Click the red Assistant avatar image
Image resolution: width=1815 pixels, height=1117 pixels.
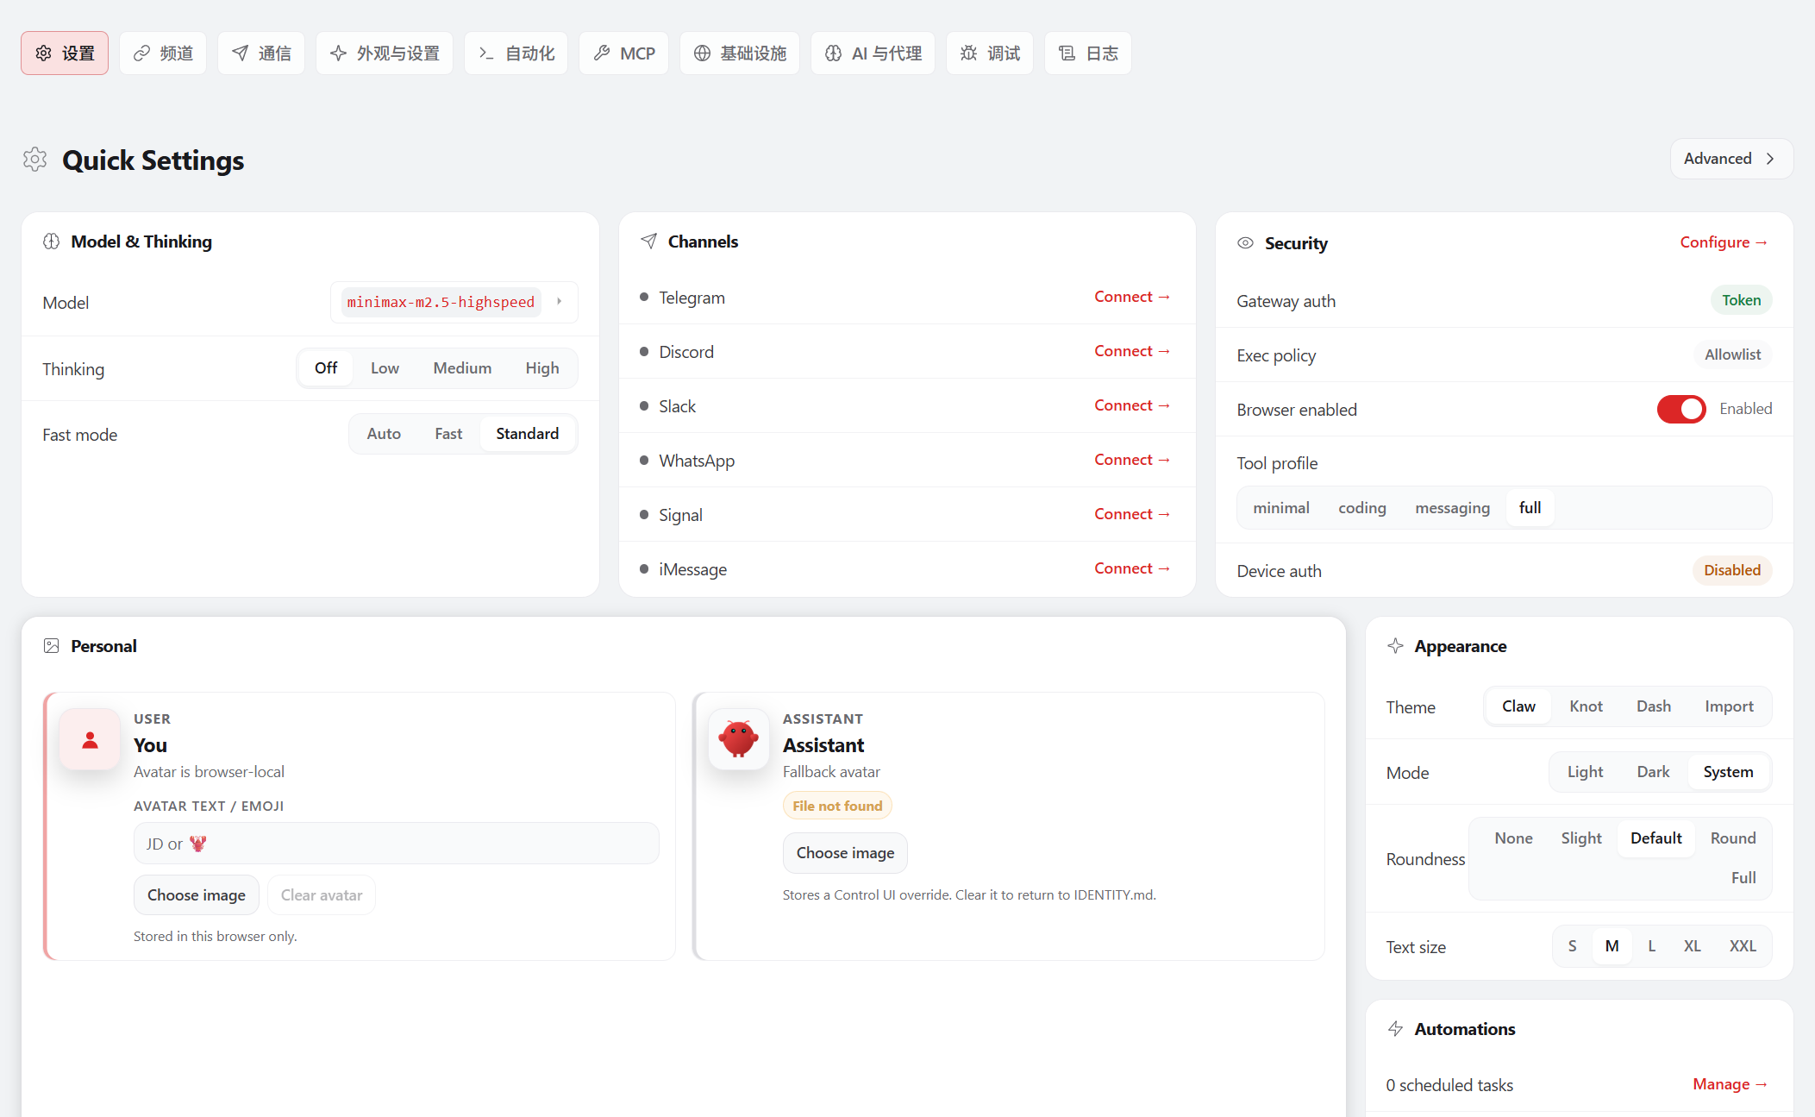coord(739,739)
